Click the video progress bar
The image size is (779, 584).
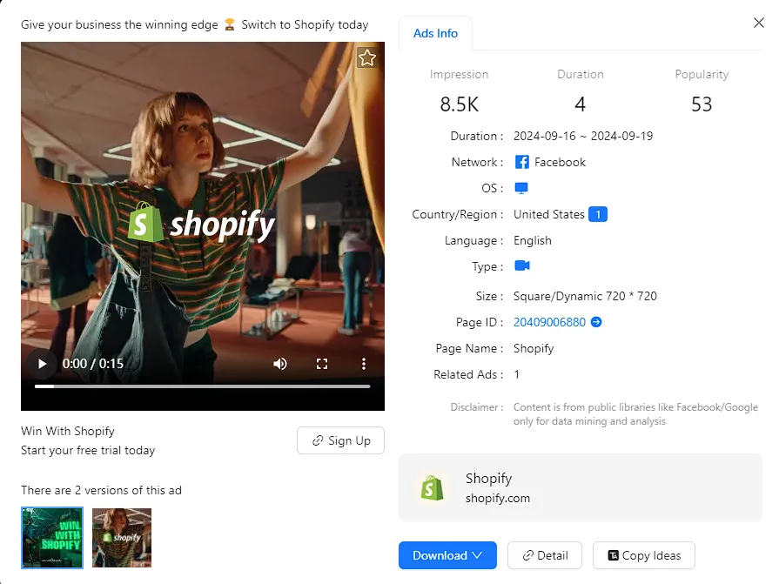coord(202,386)
